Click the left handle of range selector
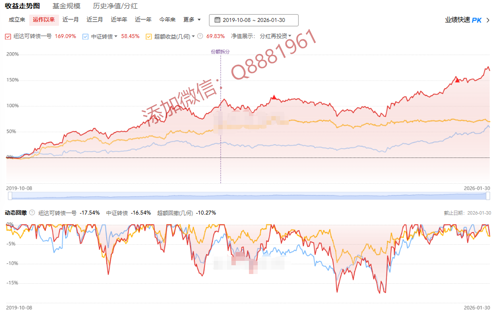Viewport: 493px width, 314px height. pos(10,196)
